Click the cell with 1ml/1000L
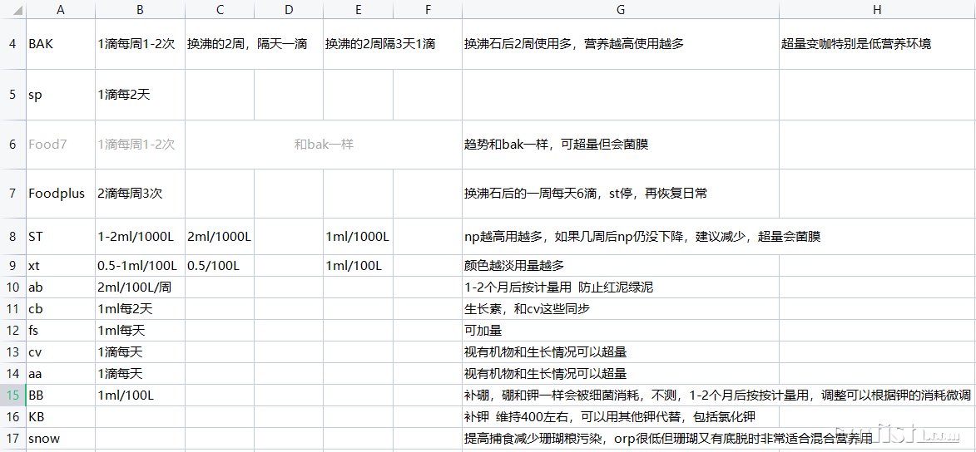The width and height of the screenshot is (976, 452). [x=358, y=237]
